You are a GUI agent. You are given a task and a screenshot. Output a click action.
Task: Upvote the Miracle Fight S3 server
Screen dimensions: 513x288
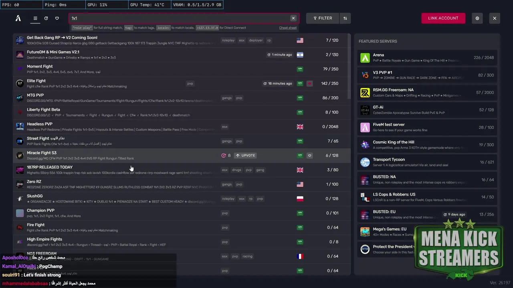pyautogui.click(x=246, y=156)
